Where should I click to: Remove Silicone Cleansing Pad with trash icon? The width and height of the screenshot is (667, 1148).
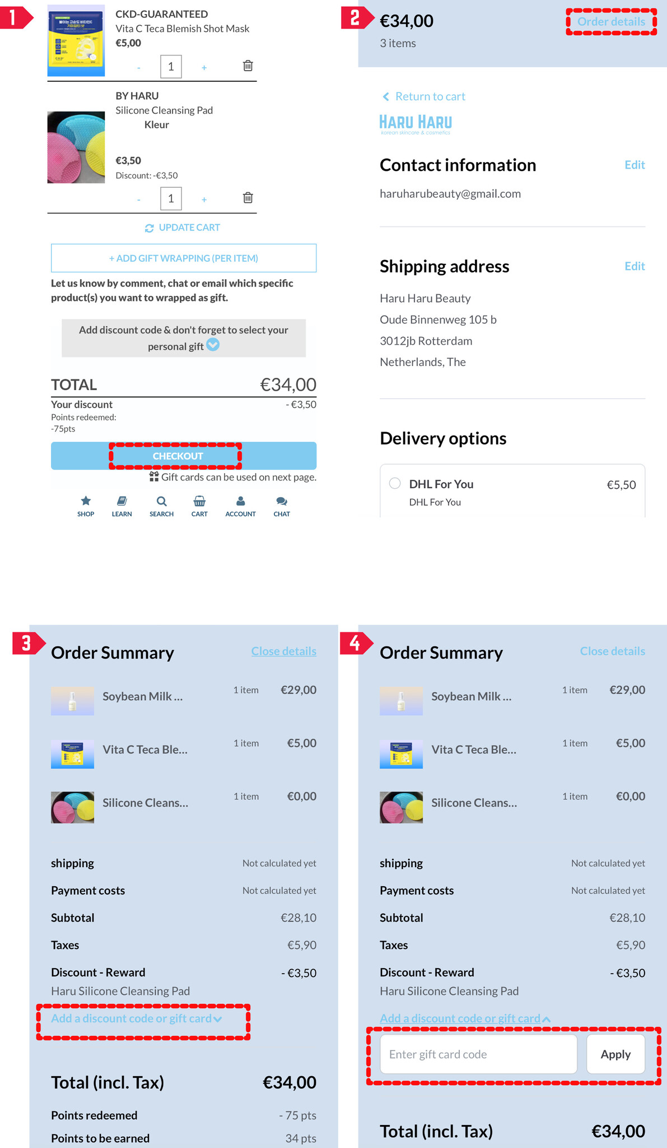point(248,198)
